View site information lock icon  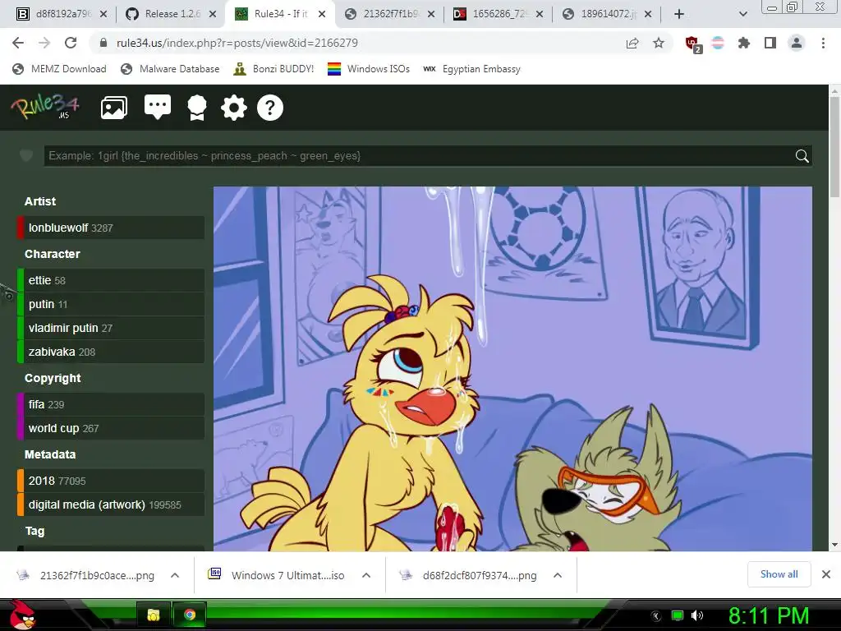[x=103, y=43]
